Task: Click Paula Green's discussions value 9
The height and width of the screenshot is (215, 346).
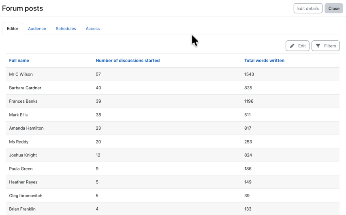Action: click(97, 169)
